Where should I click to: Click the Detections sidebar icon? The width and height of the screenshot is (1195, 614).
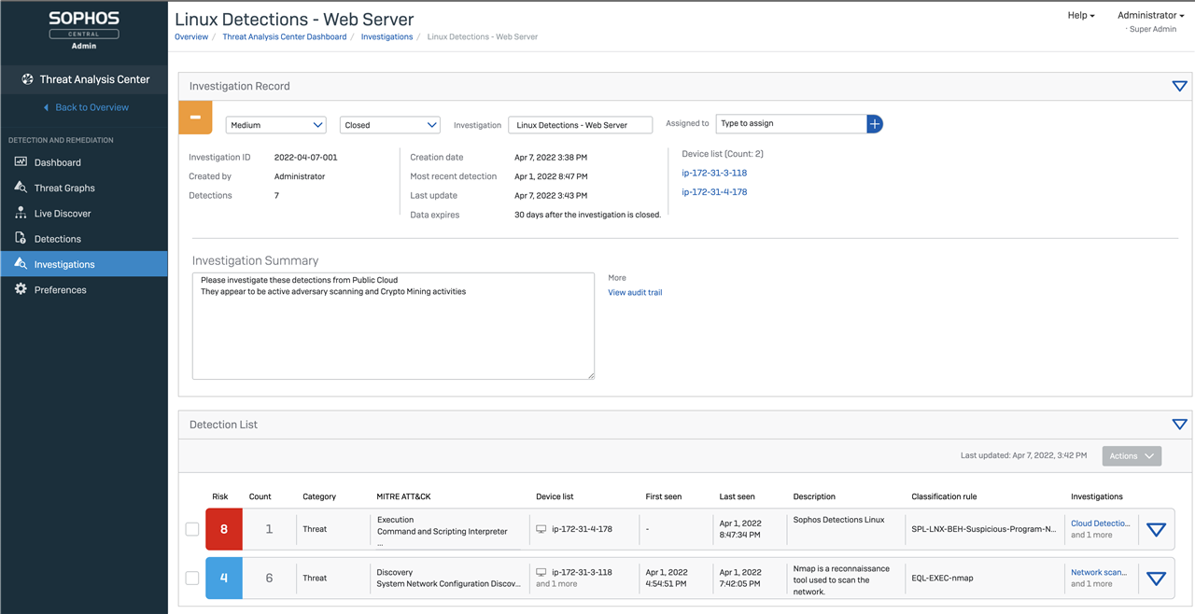tap(21, 239)
